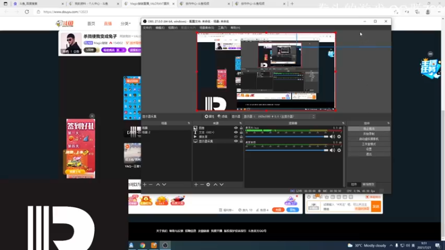Open the Edit (编辑) menu in OBS
This screenshot has height=250, width=445.
(x=160, y=28)
